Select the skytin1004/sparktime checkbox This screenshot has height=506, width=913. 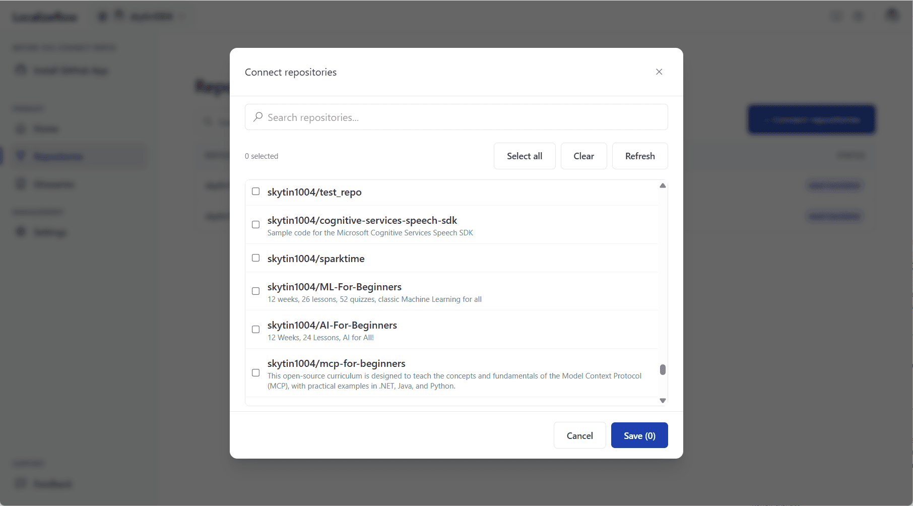(256, 258)
